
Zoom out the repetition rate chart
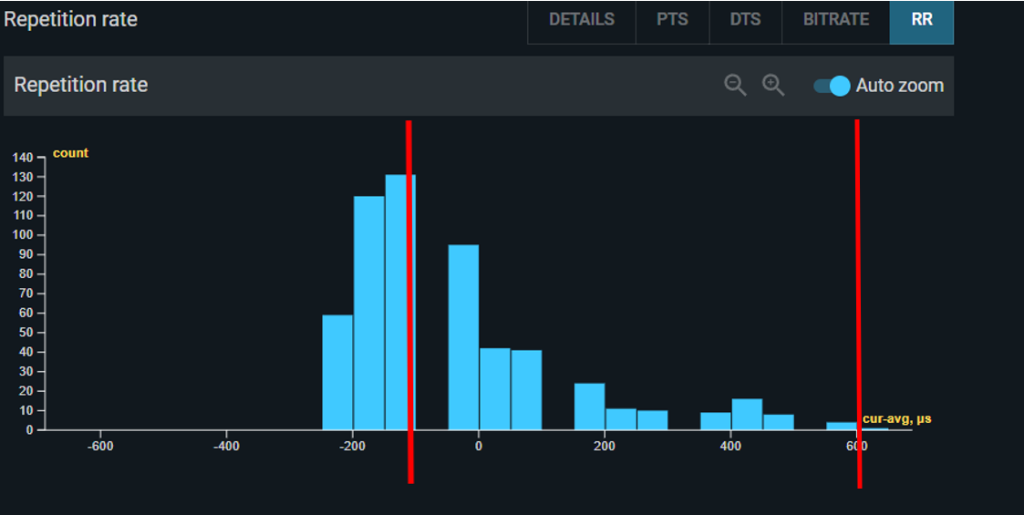(735, 85)
